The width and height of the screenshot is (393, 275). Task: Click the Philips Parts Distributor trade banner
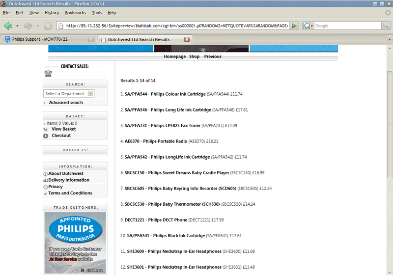[75, 242]
